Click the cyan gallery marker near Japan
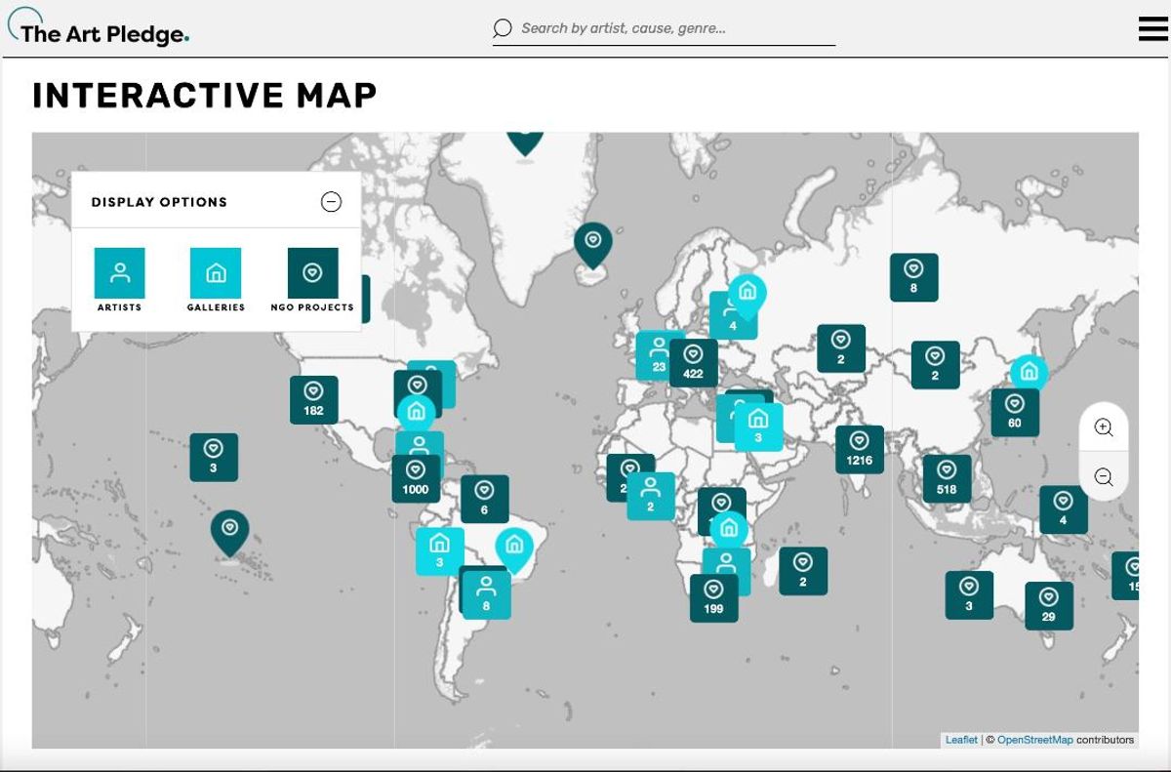Viewport: 1171px width, 772px height. tap(1030, 372)
